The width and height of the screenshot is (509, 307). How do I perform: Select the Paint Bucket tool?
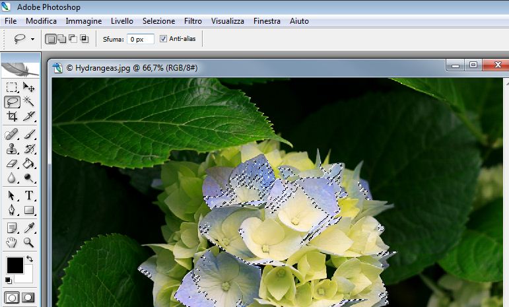pos(28,163)
